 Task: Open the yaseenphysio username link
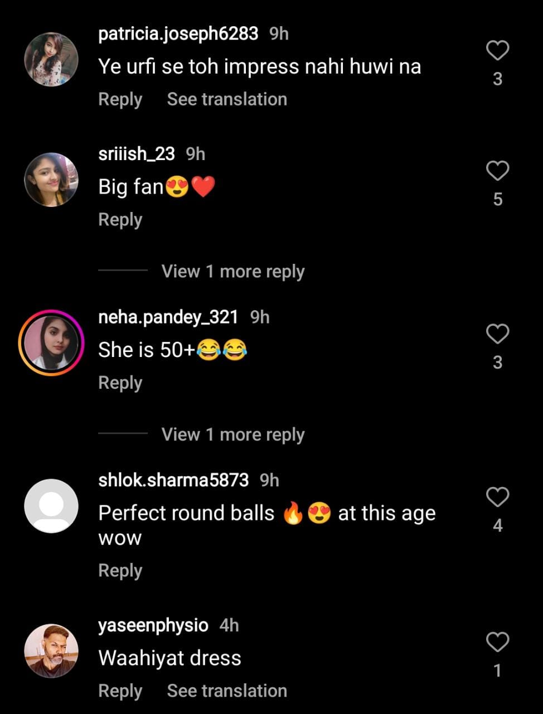pos(153,625)
